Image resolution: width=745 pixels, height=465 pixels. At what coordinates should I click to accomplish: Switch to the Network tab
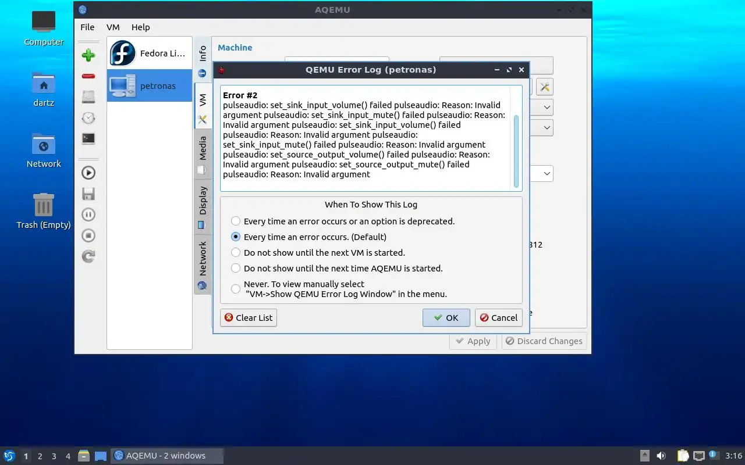coord(203,264)
